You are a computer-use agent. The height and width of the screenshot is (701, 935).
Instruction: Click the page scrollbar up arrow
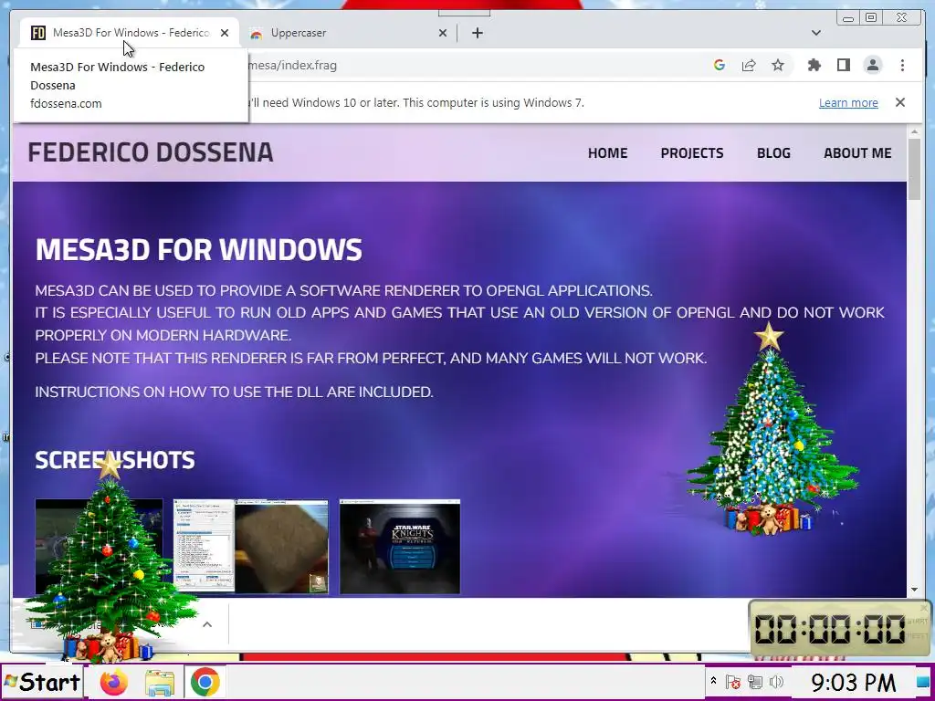click(915, 131)
